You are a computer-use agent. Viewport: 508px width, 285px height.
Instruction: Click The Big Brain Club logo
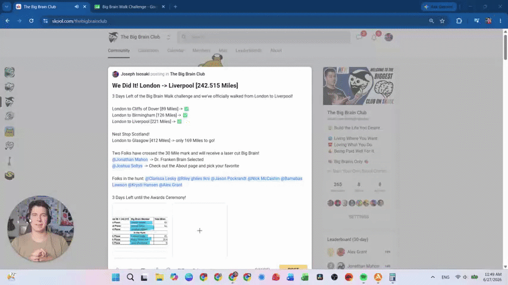(x=113, y=37)
